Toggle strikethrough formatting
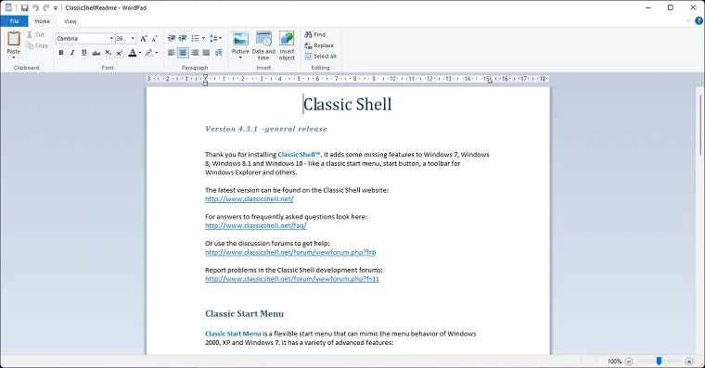 [96, 53]
